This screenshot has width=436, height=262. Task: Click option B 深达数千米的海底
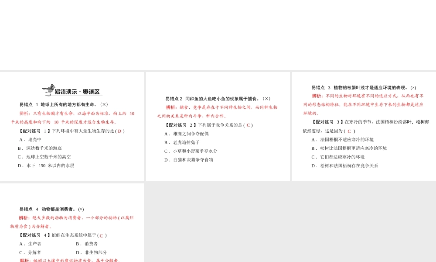(40, 148)
